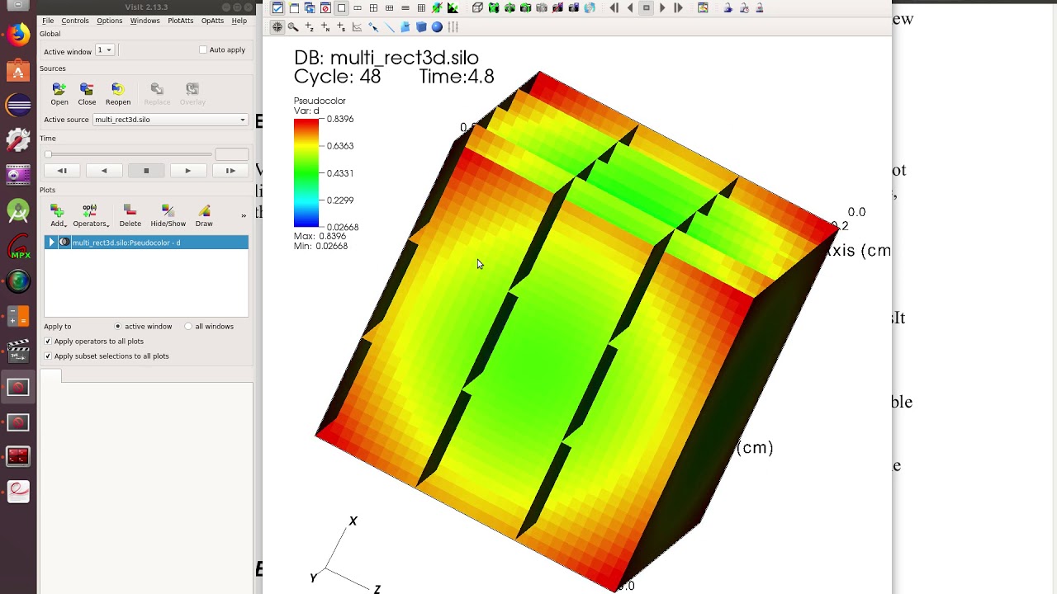Click the Delete window red icon
The height and width of the screenshot is (594, 1057).
(x=325, y=8)
